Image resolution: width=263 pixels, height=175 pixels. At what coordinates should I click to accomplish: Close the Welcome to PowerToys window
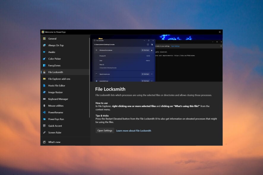coord(220,32)
